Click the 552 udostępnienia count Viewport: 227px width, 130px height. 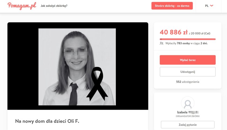[x=188, y=82]
